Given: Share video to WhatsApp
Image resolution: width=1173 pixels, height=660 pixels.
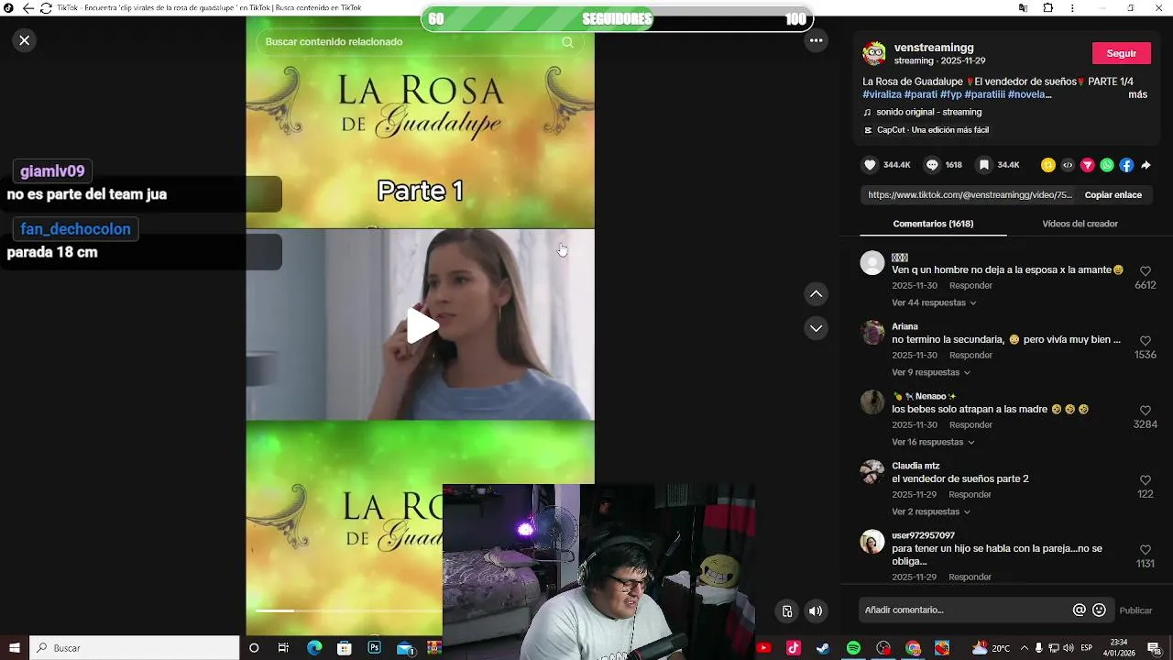Looking at the screenshot, I should tap(1107, 165).
